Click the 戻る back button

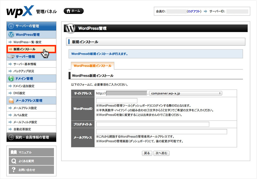[x=147, y=153]
